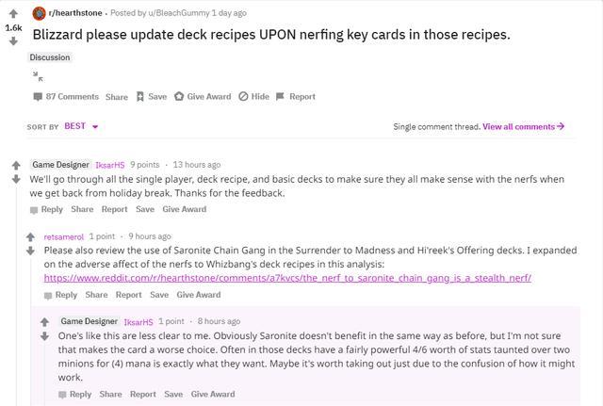This screenshot has width=603, height=406.
Task: Collapse the post with the shrink arrows icon
Action: click(x=38, y=76)
